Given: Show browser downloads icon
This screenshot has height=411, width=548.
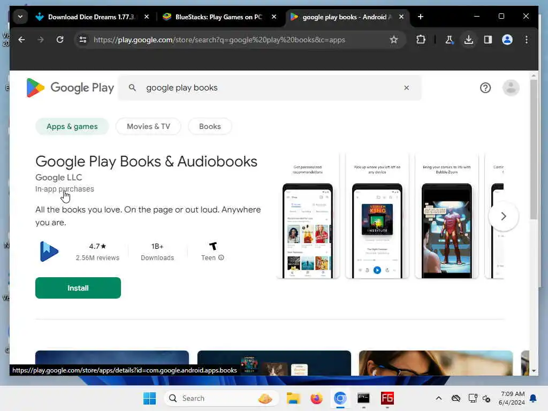Looking at the screenshot, I should (x=469, y=40).
